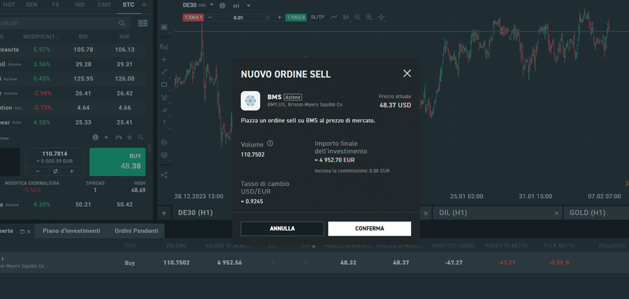Viewport: 629px width, 299px height.
Task: Select the rectangle shape tool
Action: [x=164, y=85]
